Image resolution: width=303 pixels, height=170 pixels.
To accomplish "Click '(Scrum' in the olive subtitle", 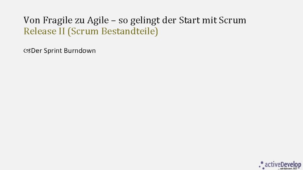I will (83, 31).
